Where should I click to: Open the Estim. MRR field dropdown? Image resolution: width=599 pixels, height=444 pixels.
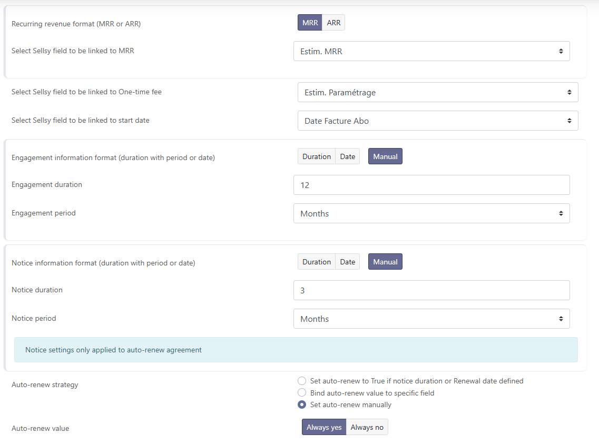point(431,52)
